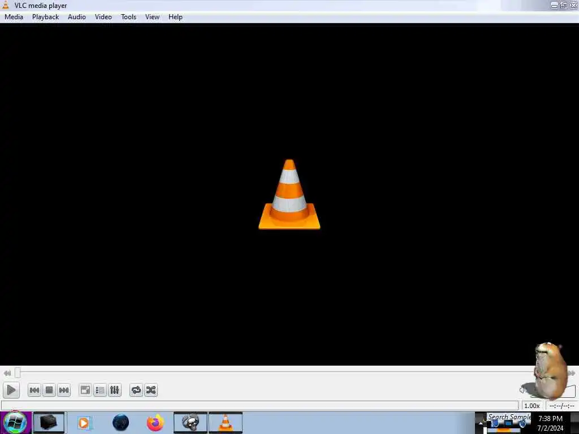Open the Tools menu

tap(128, 17)
